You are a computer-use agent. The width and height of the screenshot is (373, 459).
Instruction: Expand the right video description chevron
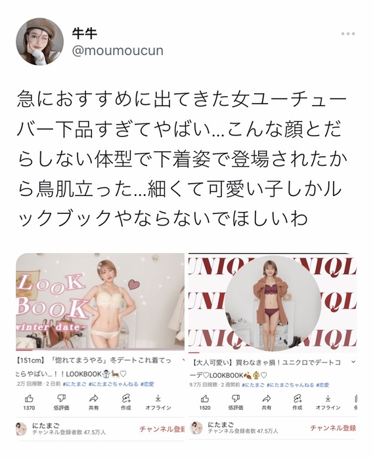(x=353, y=362)
